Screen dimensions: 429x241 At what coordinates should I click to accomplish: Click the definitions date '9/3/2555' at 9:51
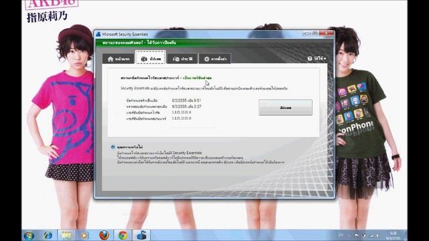tap(186, 100)
